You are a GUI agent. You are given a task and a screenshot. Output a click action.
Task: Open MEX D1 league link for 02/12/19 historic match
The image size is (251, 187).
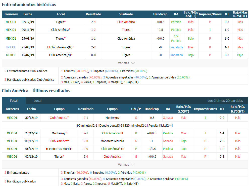[x=11, y=22]
